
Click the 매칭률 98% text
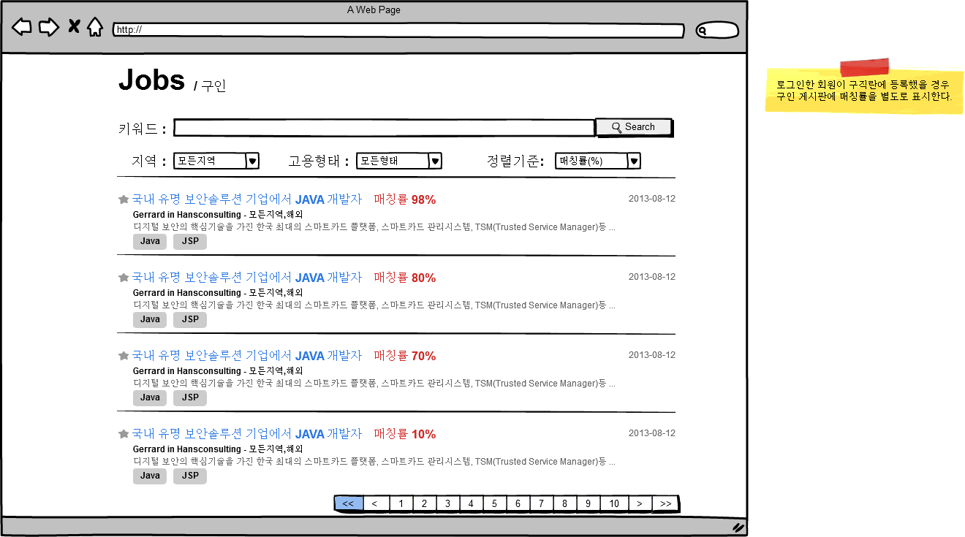405,199
